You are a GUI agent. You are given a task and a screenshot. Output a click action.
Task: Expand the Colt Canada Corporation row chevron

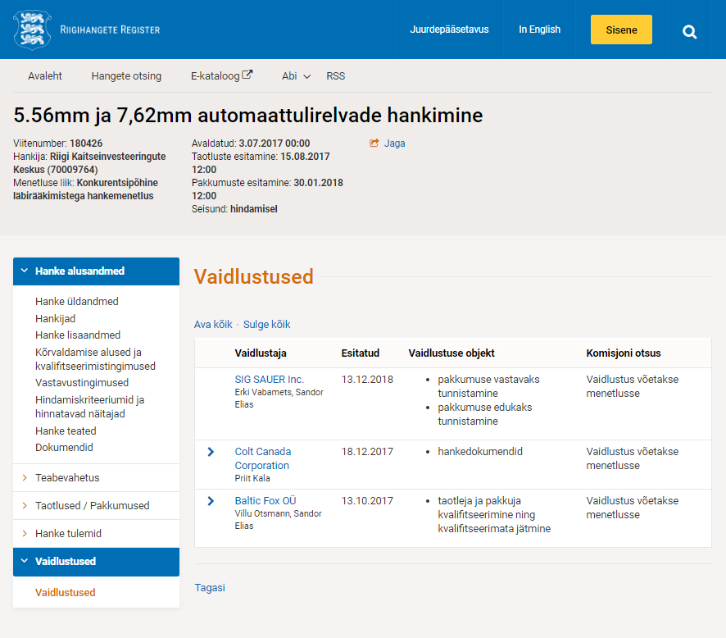211,452
